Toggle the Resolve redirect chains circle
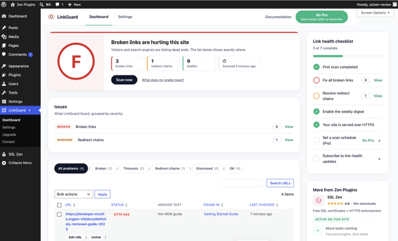This screenshot has height=241, width=398. pos(316,96)
